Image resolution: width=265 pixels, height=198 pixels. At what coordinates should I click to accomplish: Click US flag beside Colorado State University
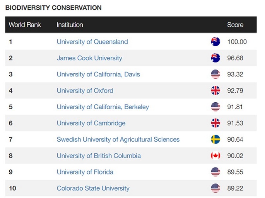click(x=215, y=188)
